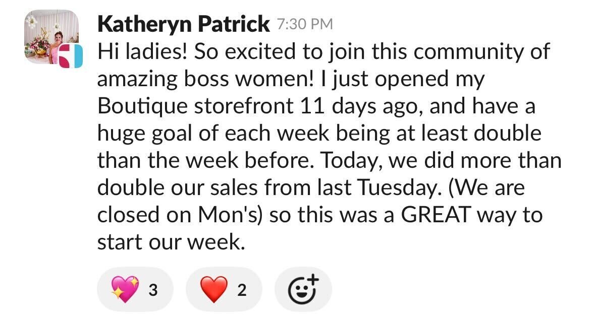Toggle the sparkling pink heart reaction
The width and height of the screenshot is (595, 316).
135,289
